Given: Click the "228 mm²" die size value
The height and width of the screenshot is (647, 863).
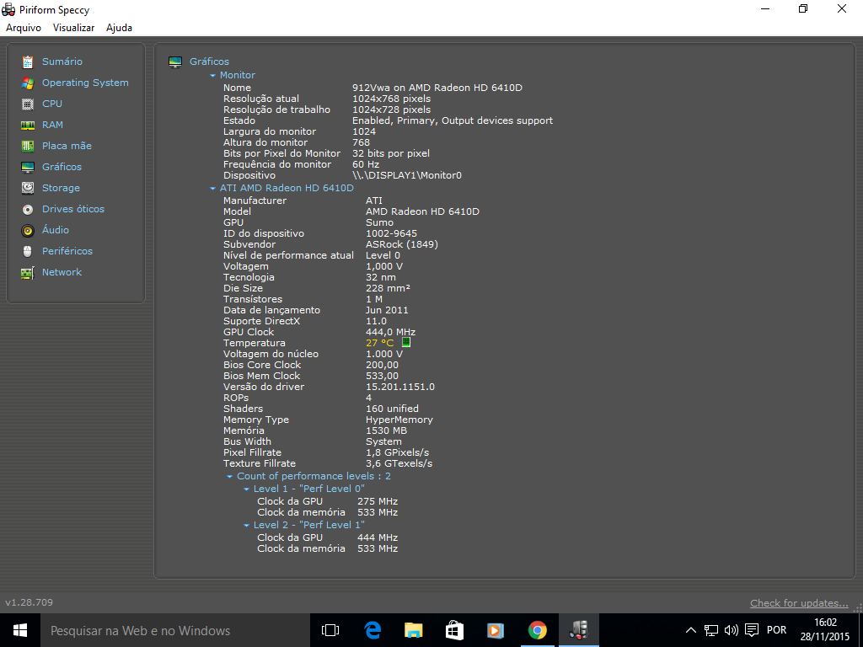Looking at the screenshot, I should (388, 288).
